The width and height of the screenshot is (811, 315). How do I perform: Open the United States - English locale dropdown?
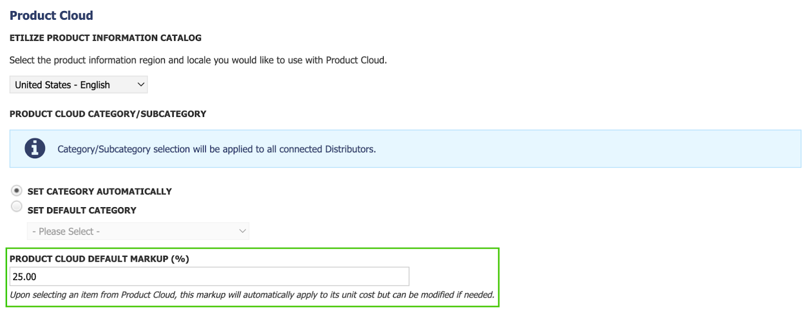click(x=79, y=84)
